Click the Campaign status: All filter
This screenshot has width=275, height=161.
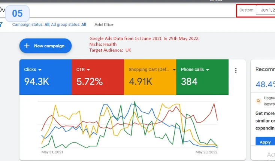point(31,25)
